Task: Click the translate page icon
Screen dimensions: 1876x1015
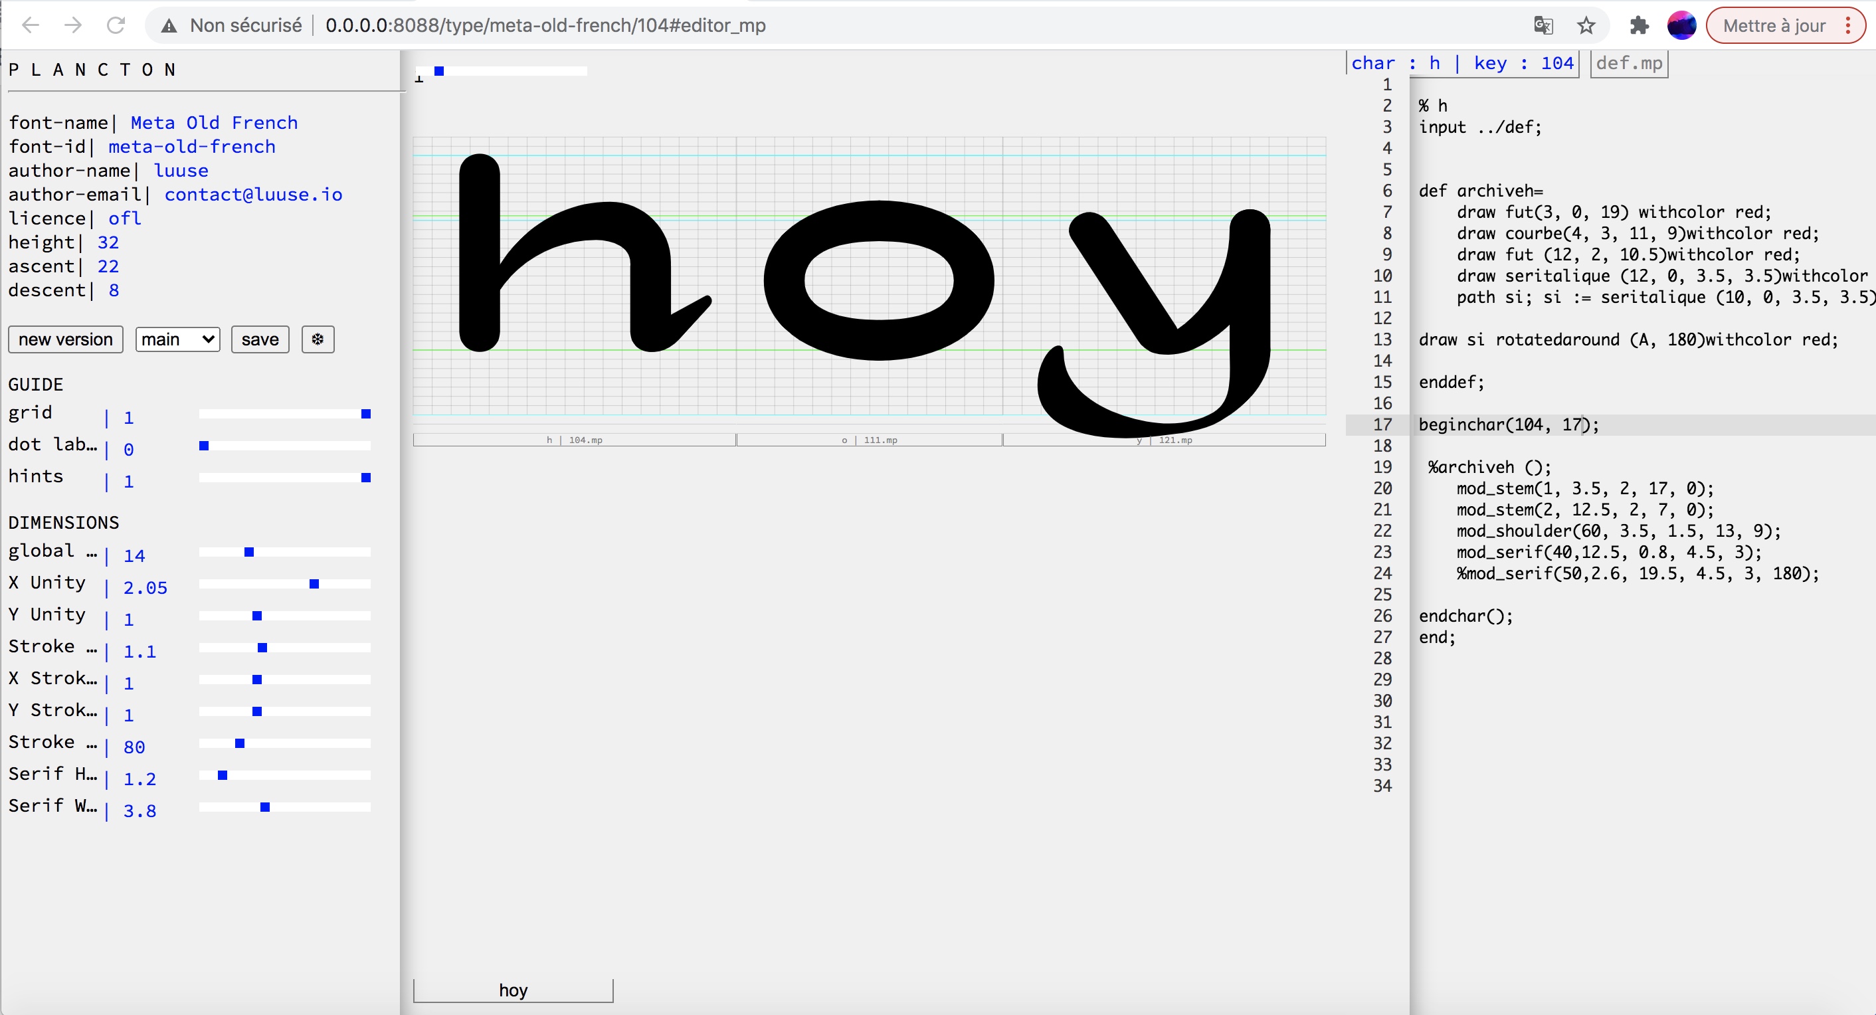Action: coord(1543,25)
